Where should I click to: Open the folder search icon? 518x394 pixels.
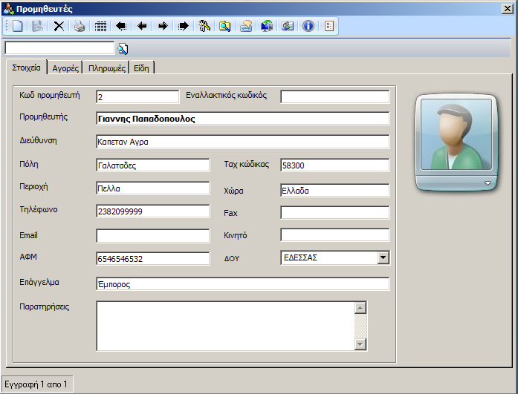click(224, 26)
